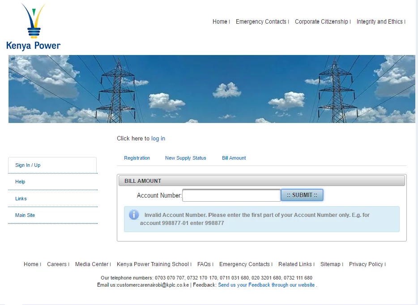This screenshot has width=418, height=305.
Task: Open the footer Home link
Action: pos(31,264)
